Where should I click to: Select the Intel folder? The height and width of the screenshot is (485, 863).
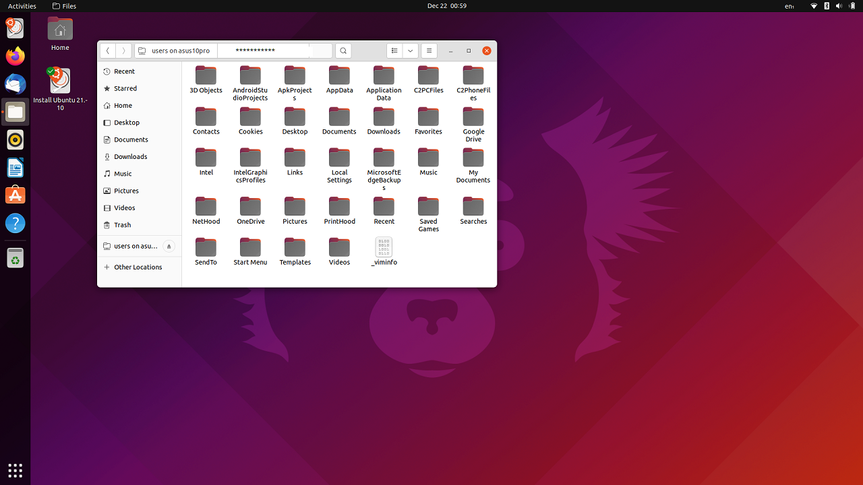click(206, 162)
